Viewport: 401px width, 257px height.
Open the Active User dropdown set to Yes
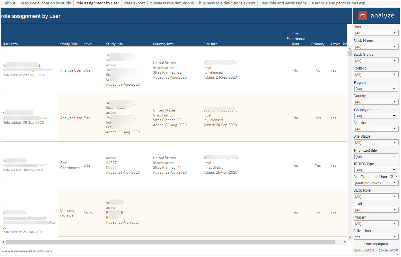(x=376, y=237)
